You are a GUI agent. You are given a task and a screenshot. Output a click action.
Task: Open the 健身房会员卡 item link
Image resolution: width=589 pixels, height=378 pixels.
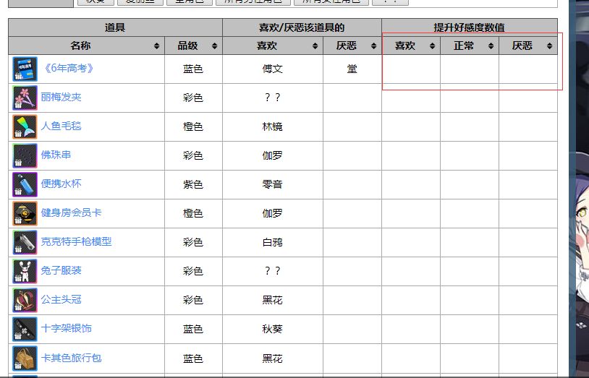(x=71, y=212)
